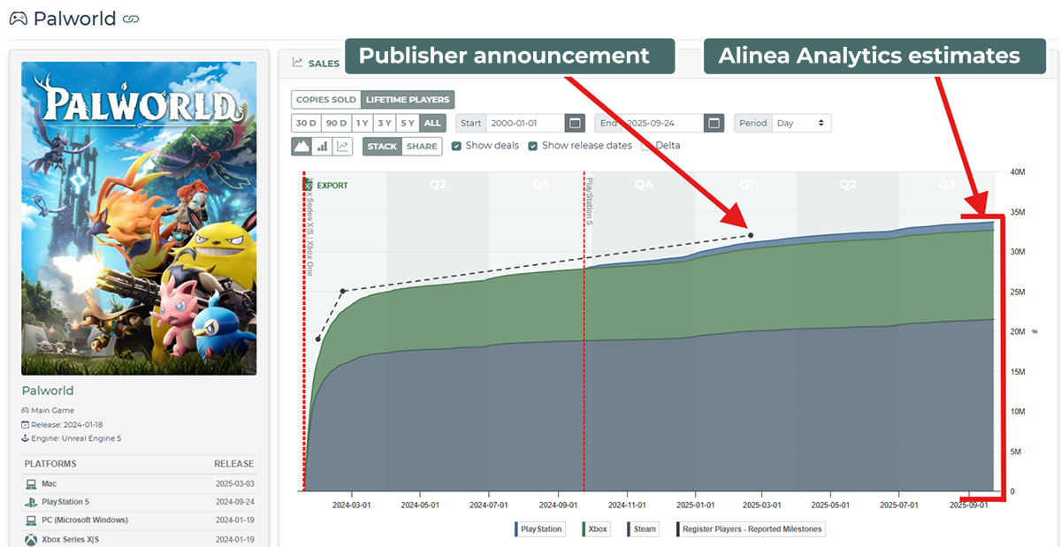The image size is (1061, 547).
Task: Click the Xbox Series X|S row text
Action: [x=71, y=539]
